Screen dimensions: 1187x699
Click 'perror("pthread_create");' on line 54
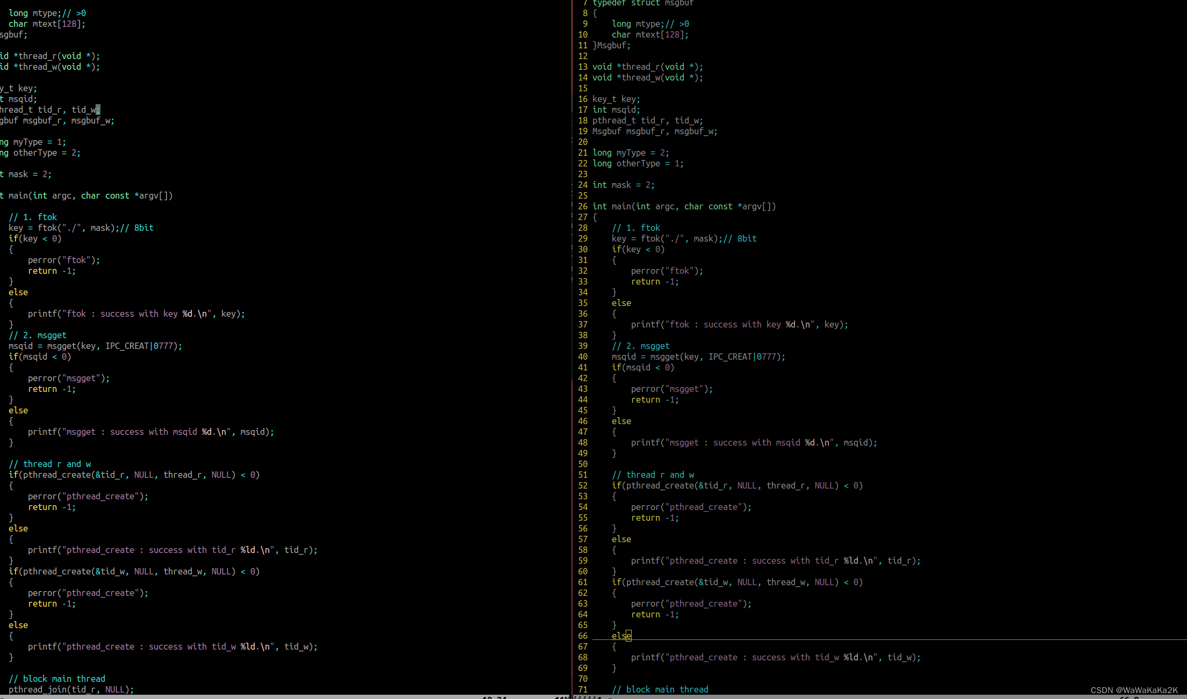[691, 507]
